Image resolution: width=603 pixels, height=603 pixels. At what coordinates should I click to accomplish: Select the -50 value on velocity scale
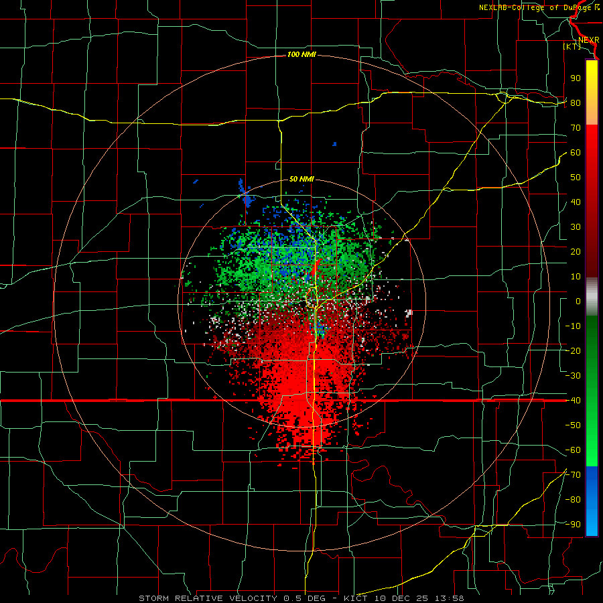pos(573,425)
